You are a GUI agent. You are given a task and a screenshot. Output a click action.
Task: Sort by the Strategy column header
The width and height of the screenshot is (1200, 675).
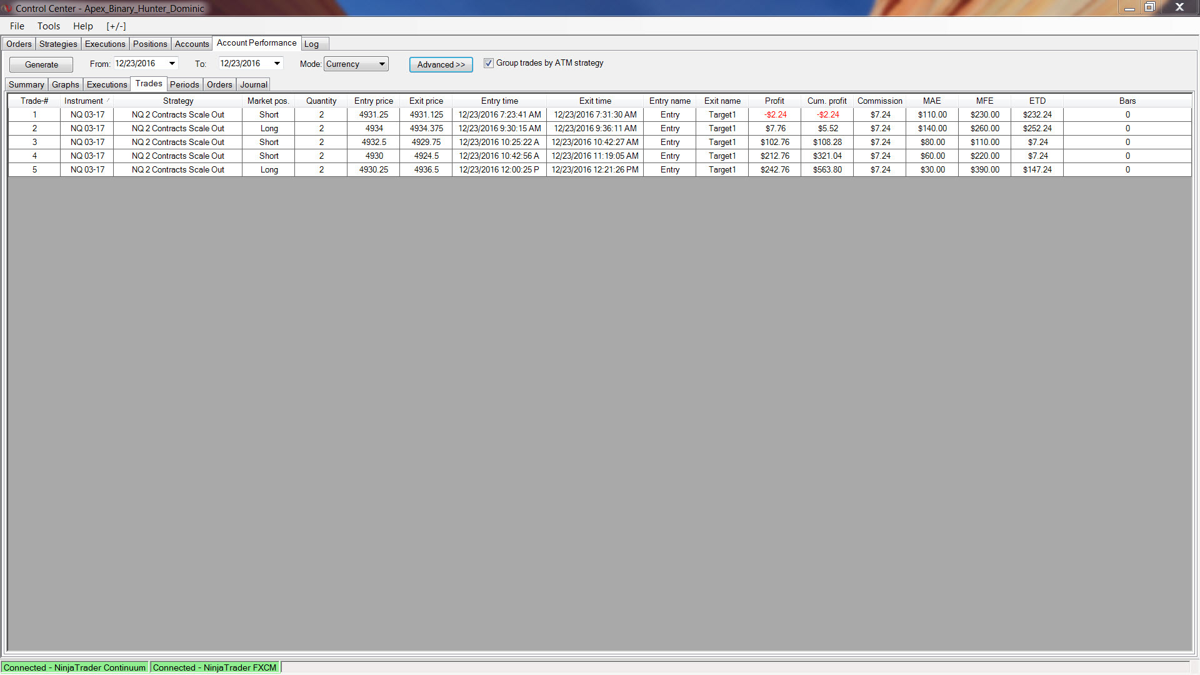point(178,101)
